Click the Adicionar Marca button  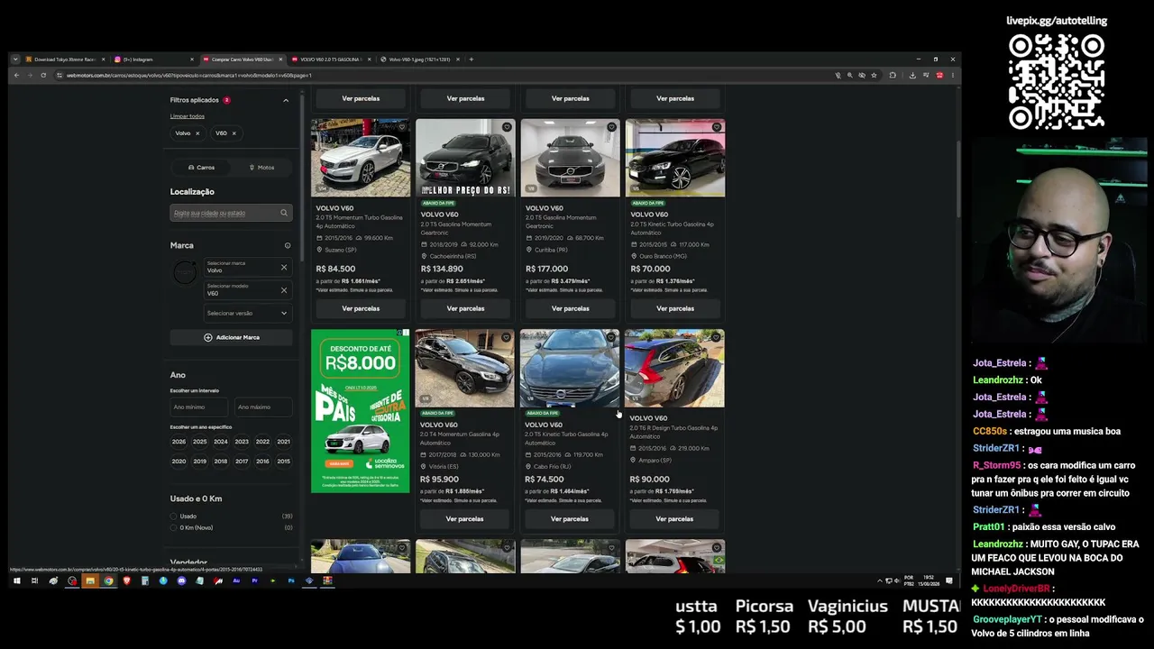click(x=231, y=337)
